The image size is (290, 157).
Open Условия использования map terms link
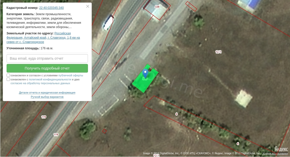tap(275, 153)
